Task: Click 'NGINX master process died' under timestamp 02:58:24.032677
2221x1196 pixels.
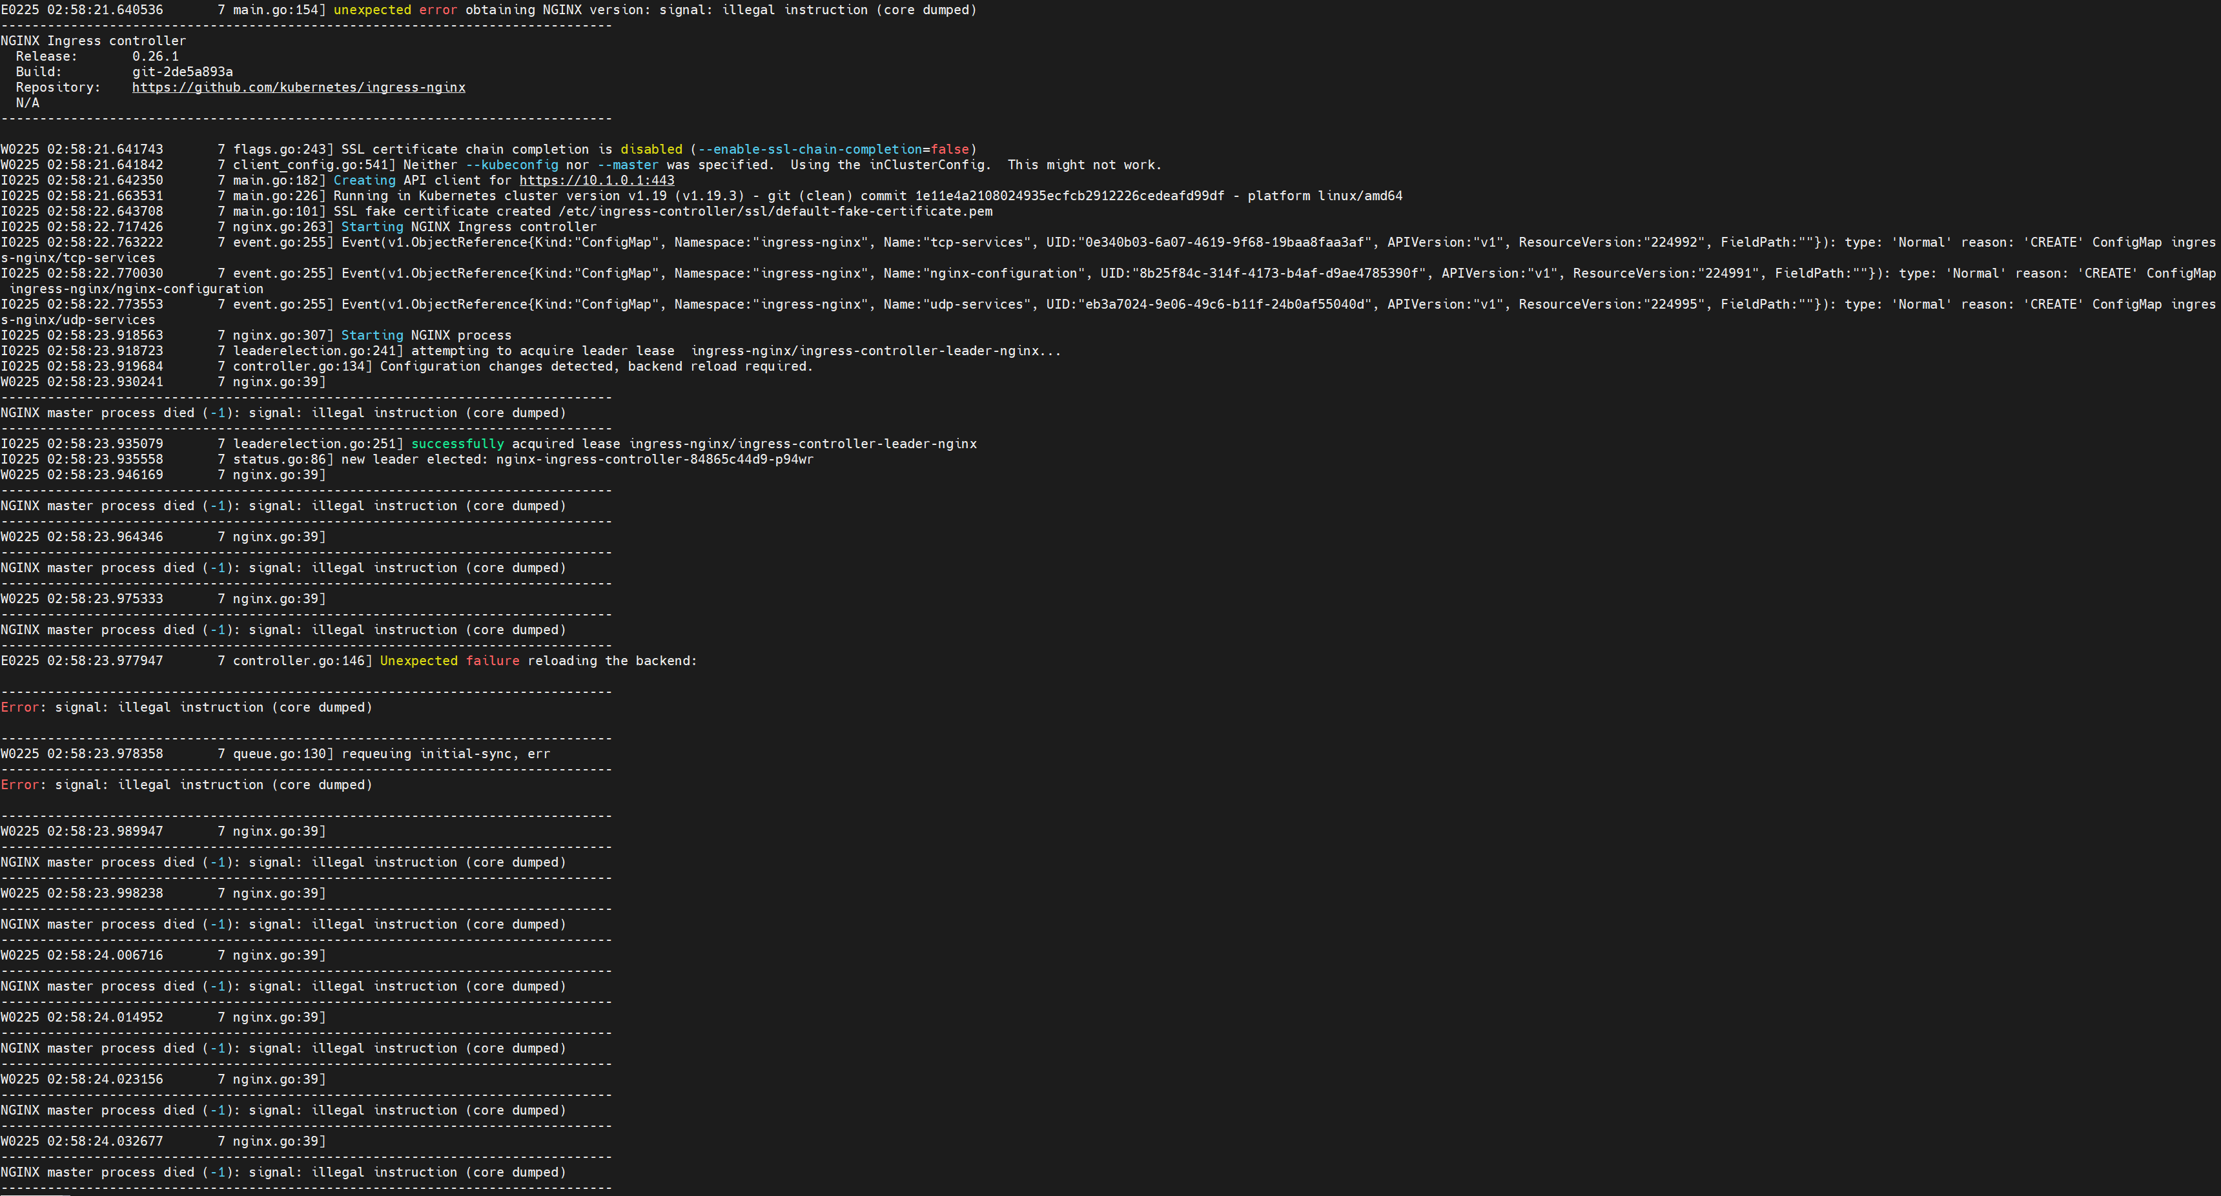Action: pos(97,1173)
